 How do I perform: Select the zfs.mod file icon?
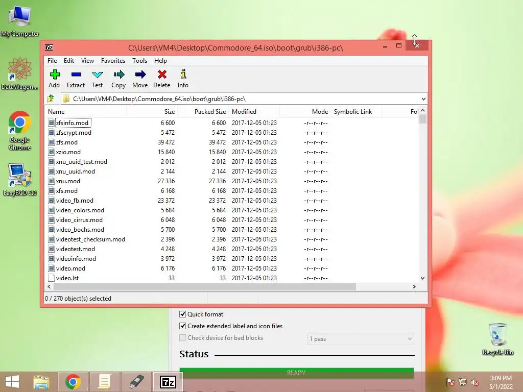click(51, 142)
